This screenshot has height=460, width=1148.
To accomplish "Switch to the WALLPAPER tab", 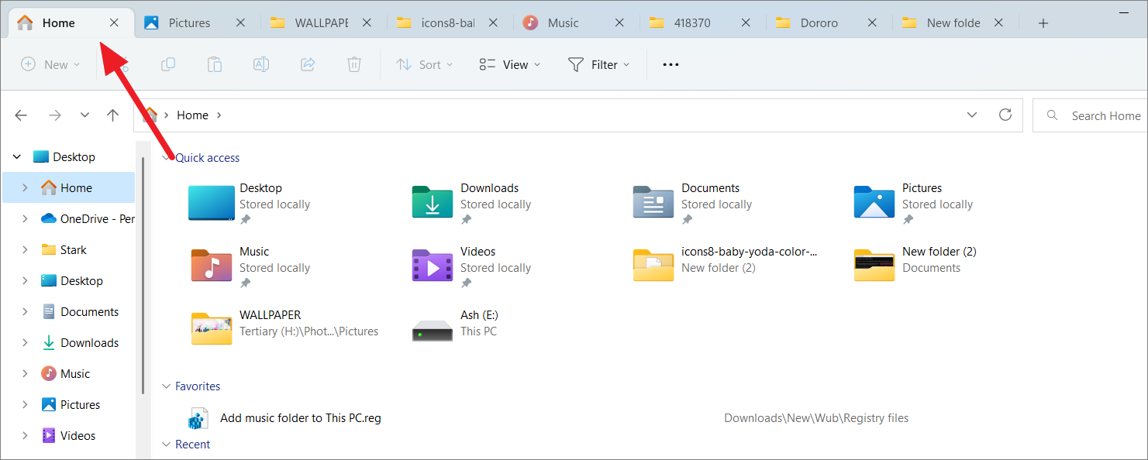I will coord(322,23).
